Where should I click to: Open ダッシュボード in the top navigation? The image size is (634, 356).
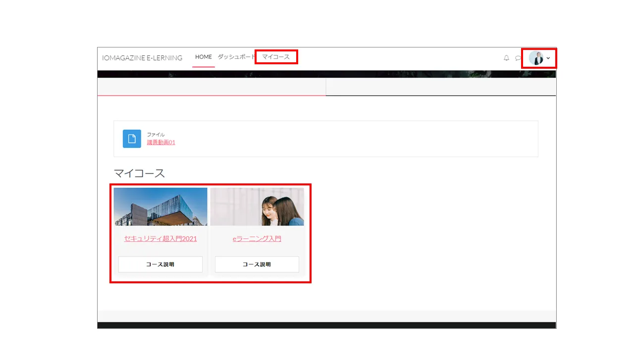236,57
